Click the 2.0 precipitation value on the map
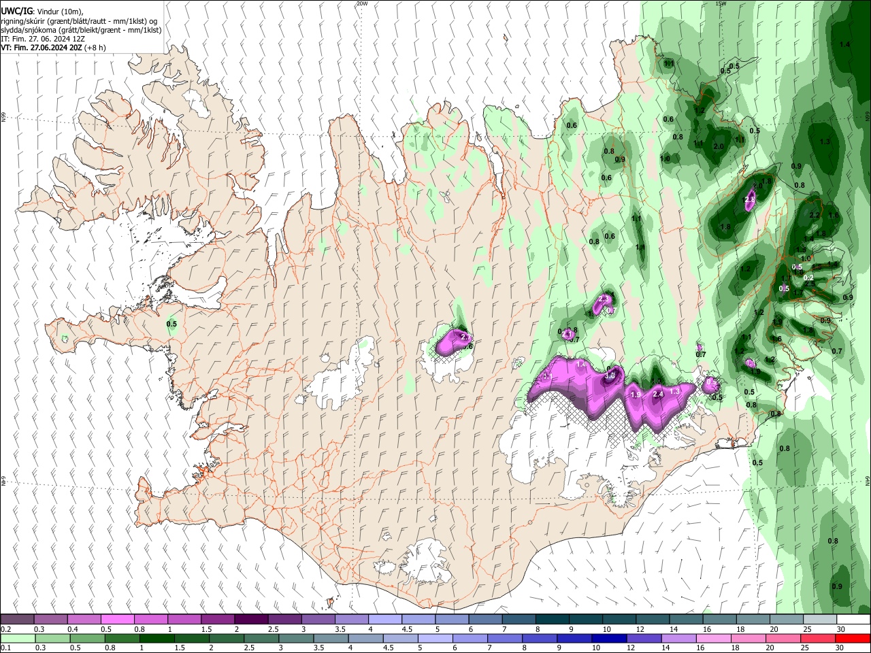Viewport: 871px width, 653px height. [719, 146]
